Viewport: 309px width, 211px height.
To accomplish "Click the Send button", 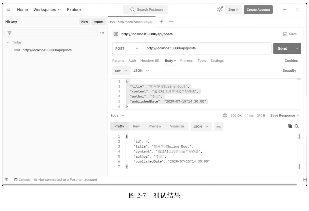I will [283, 48].
